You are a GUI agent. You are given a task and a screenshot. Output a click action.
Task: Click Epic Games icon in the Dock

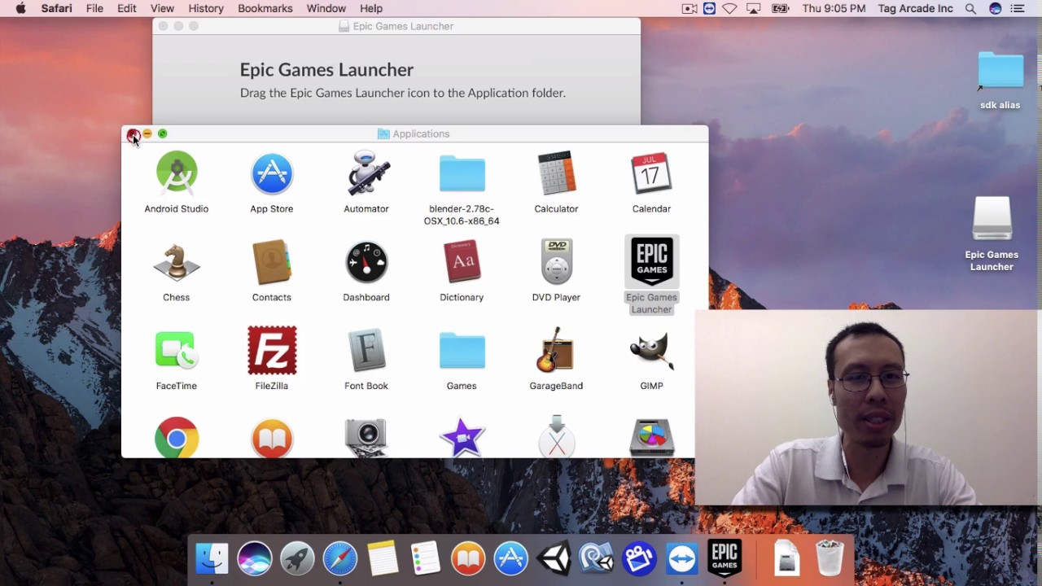(x=725, y=558)
